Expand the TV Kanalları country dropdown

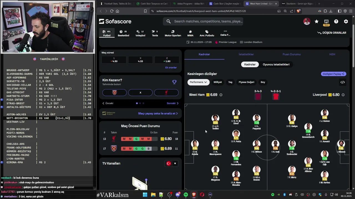click(x=171, y=163)
